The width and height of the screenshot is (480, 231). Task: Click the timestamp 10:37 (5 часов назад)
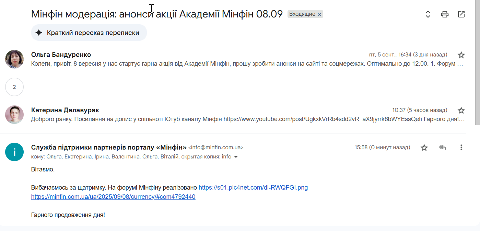[420, 110]
